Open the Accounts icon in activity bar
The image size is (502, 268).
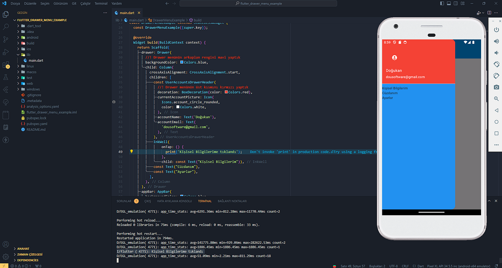[6, 244]
